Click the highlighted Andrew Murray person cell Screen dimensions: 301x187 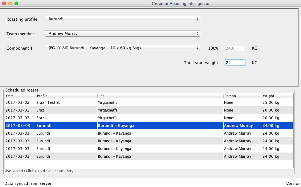click(x=243, y=126)
